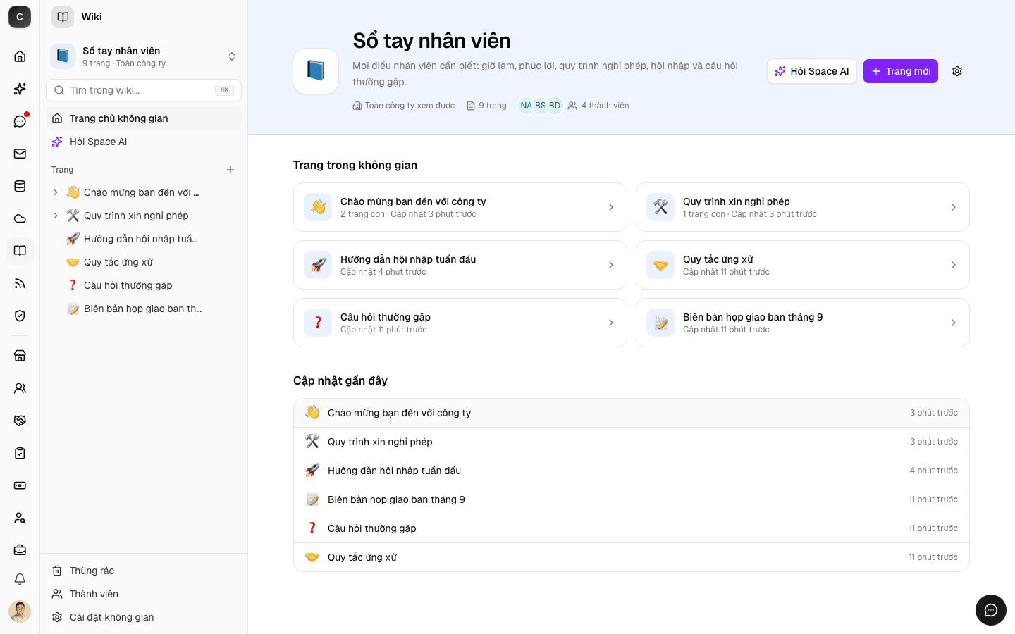Screen dimensions: 1015x634
Task: Open the home icon in left rail
Action: (20, 56)
